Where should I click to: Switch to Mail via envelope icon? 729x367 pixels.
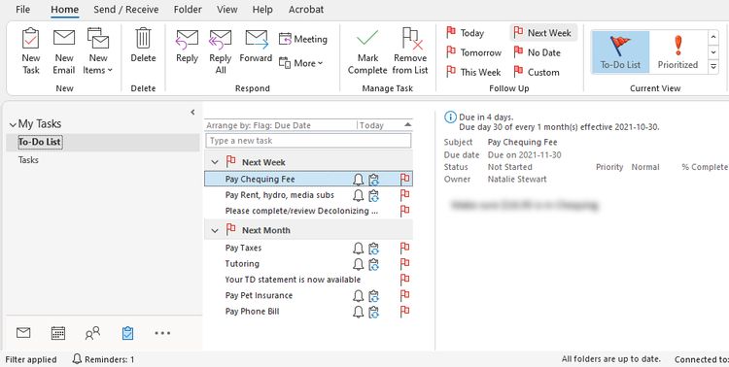[23, 333]
